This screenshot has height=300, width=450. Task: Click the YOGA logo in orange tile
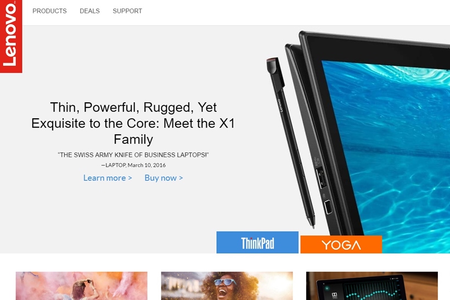pos(341,245)
